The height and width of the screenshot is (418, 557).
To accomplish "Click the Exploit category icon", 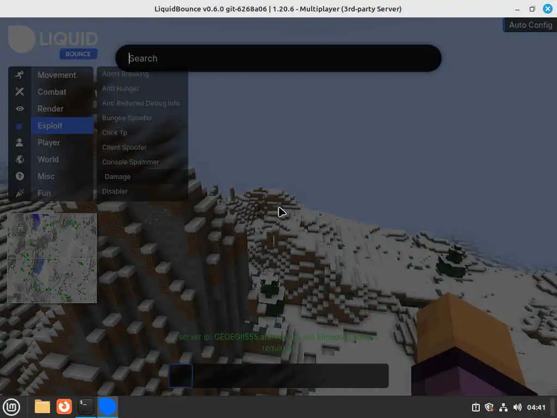I will [20, 126].
